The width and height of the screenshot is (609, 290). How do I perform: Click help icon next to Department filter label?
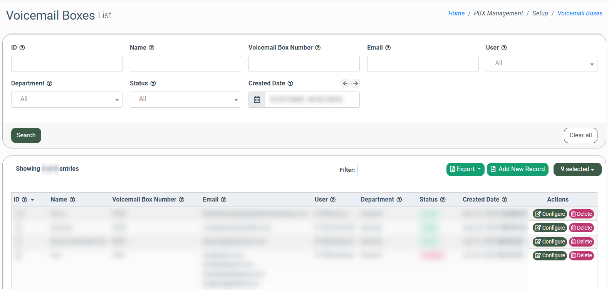click(50, 83)
